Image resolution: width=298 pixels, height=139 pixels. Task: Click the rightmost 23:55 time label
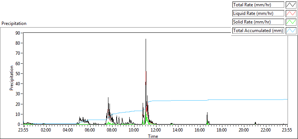click(287, 130)
